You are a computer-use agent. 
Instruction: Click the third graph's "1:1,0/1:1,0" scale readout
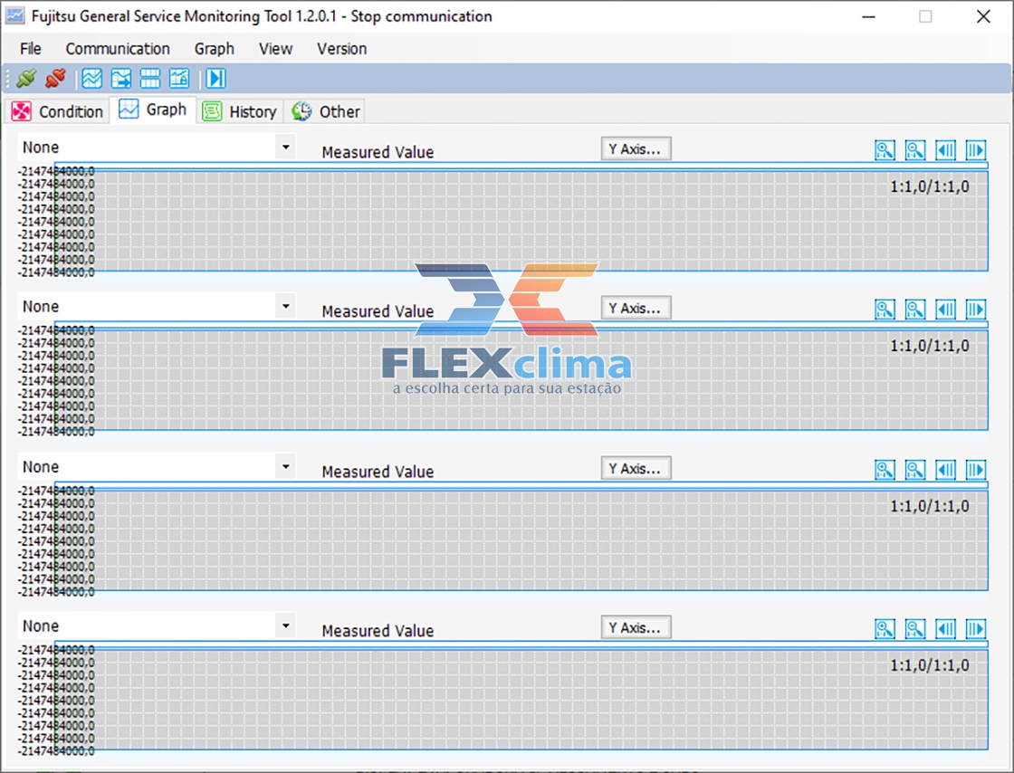(929, 506)
